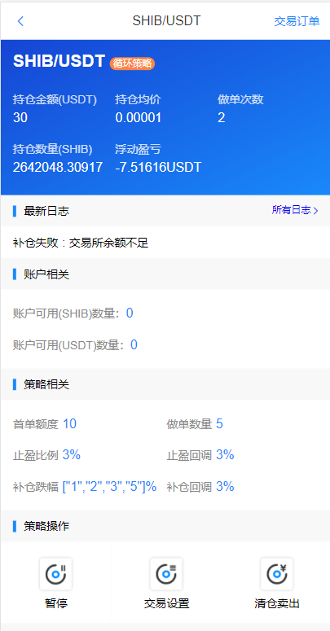Click the bold SHIB/USDT banner heading
This screenshot has height=631, width=330.
pos(59,61)
